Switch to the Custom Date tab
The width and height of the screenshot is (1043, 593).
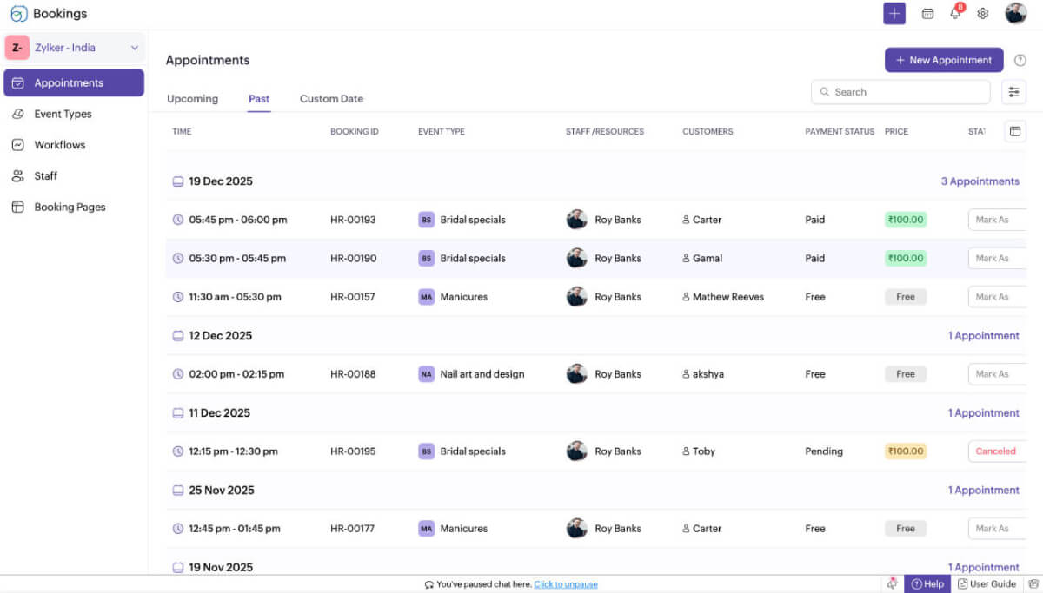pos(331,99)
